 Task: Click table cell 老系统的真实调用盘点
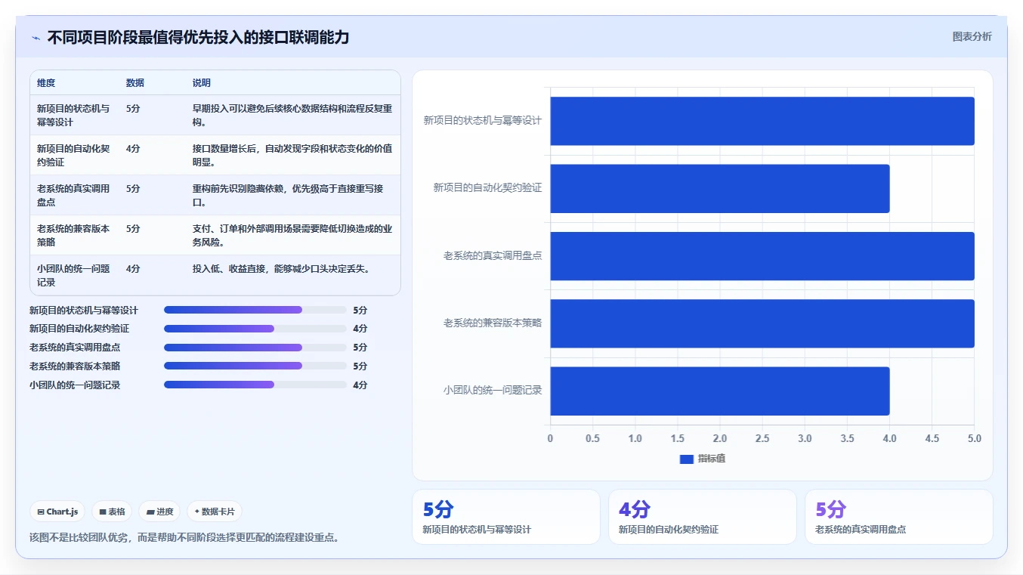tap(73, 195)
